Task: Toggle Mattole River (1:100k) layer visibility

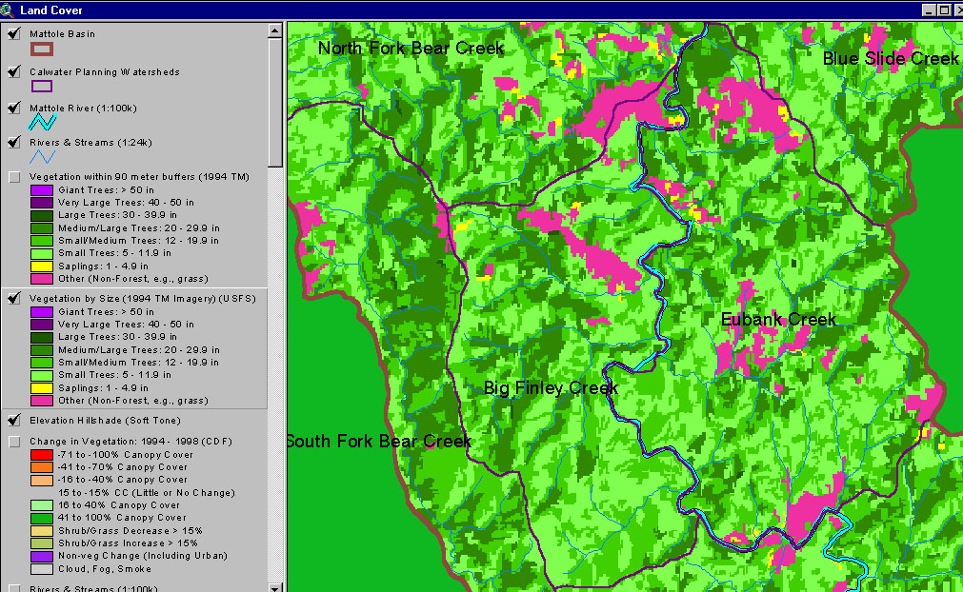Action: point(14,108)
